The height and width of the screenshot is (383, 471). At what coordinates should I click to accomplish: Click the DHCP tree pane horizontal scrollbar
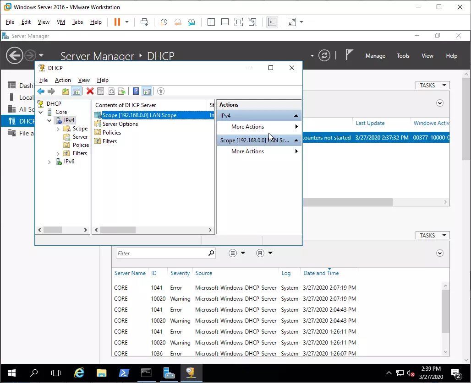click(53, 230)
